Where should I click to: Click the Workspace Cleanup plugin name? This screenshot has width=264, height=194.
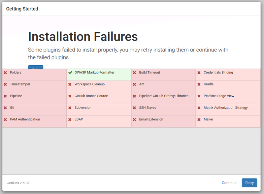tap(89, 84)
